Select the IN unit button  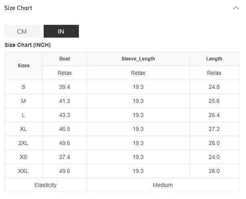61,31
